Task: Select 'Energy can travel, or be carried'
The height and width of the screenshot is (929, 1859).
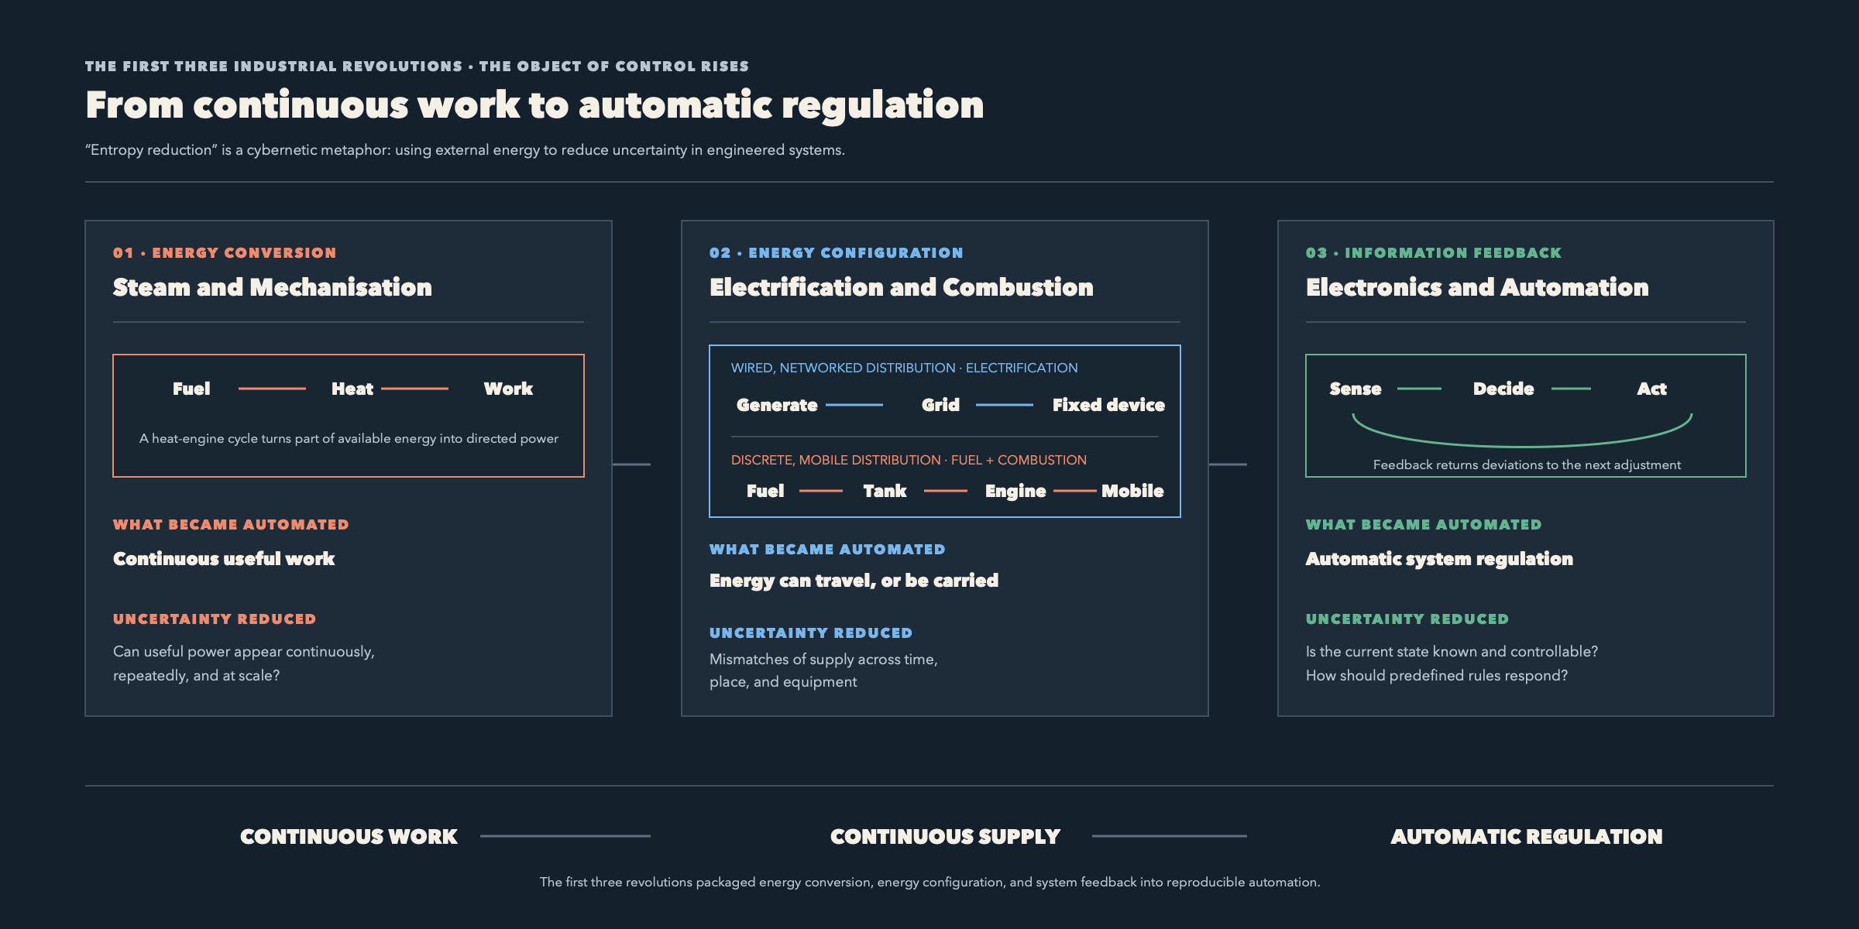Action: [854, 581]
